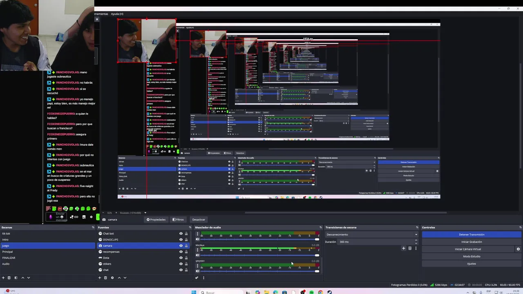
Task: Click Detener Transmisión button
Action: tap(472, 234)
